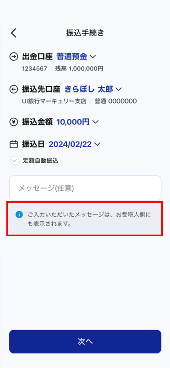Select the きらぼし 太郎 recipient name
Screen dimensions: 170x368
pyautogui.click(x=89, y=89)
